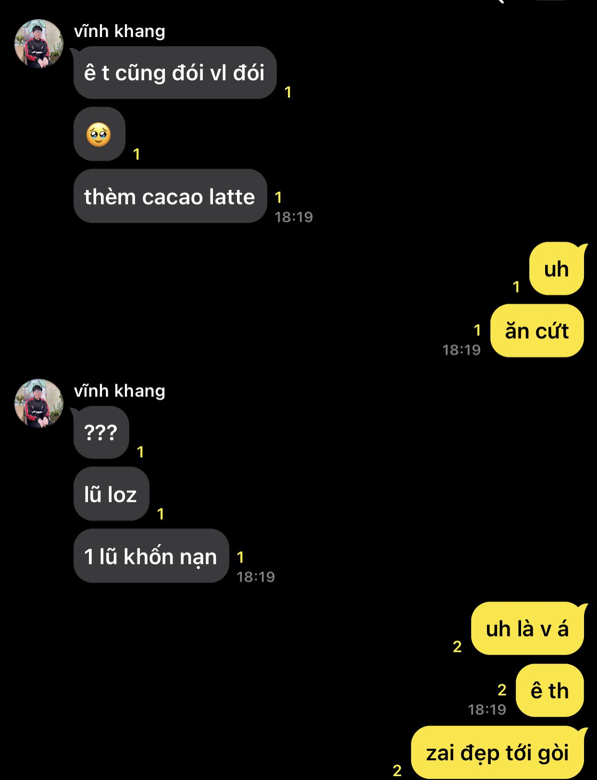
Task: Click the lower 'vĩnh khang' sender name
Action: (x=120, y=391)
